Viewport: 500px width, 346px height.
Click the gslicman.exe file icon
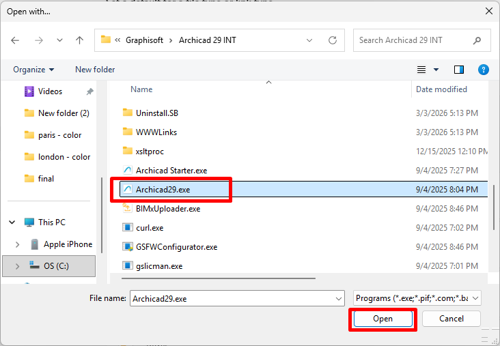(x=128, y=265)
